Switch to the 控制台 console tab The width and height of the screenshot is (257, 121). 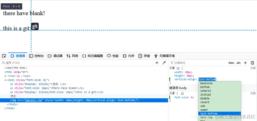click(x=36, y=56)
